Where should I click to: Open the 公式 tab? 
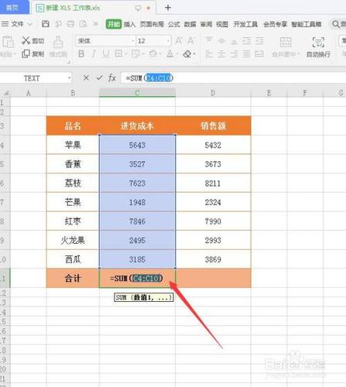coord(174,24)
